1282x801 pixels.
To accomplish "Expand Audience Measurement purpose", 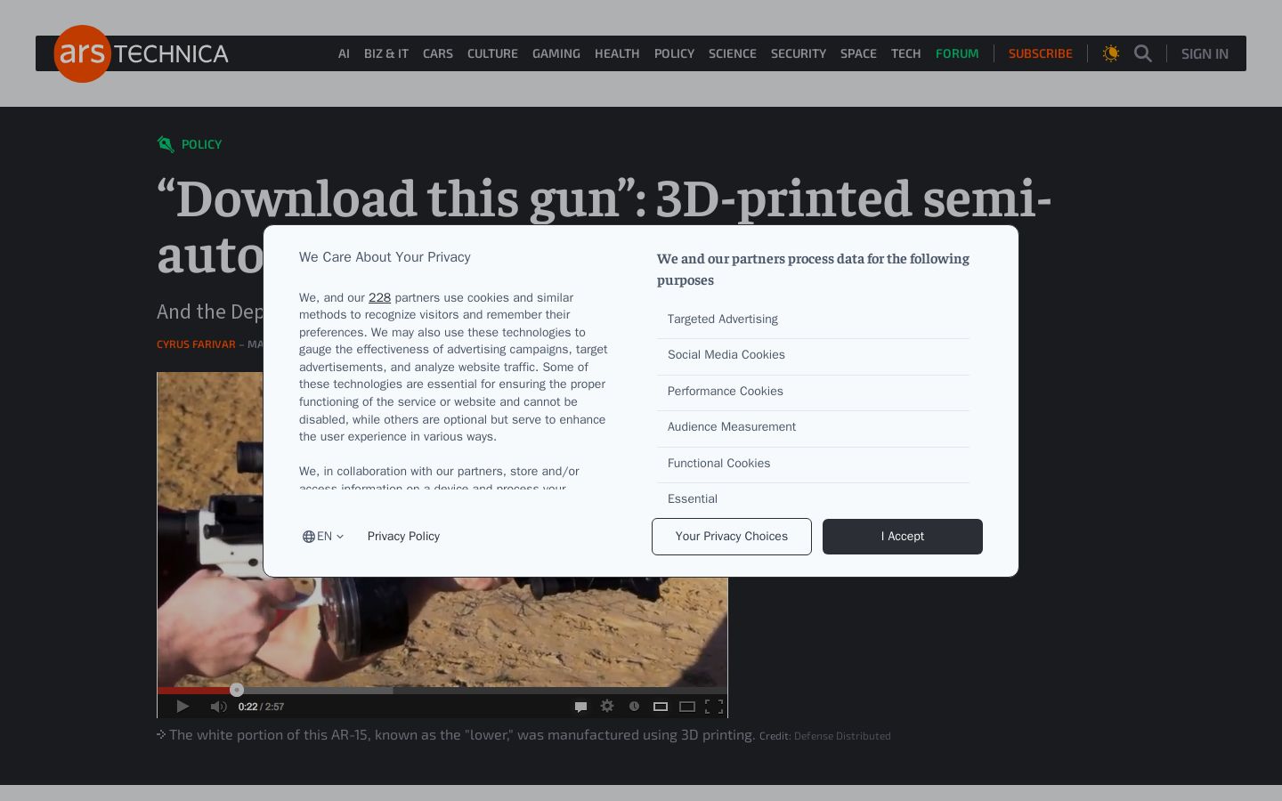I will [813, 427].
